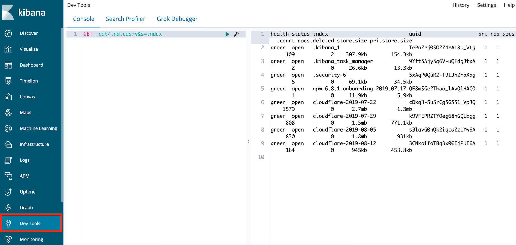Navigate to the APM section
This screenshot has width=516, height=245.
(x=25, y=176)
